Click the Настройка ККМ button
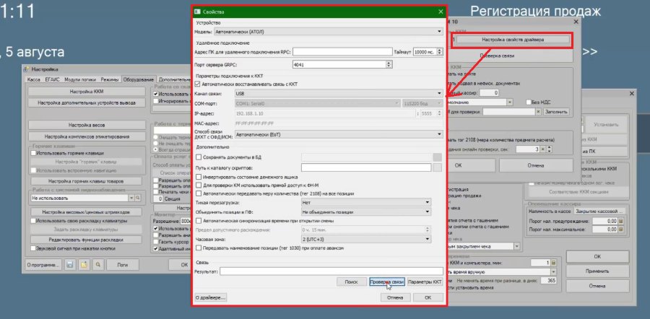Screen dimensions: 650x319 (87, 91)
